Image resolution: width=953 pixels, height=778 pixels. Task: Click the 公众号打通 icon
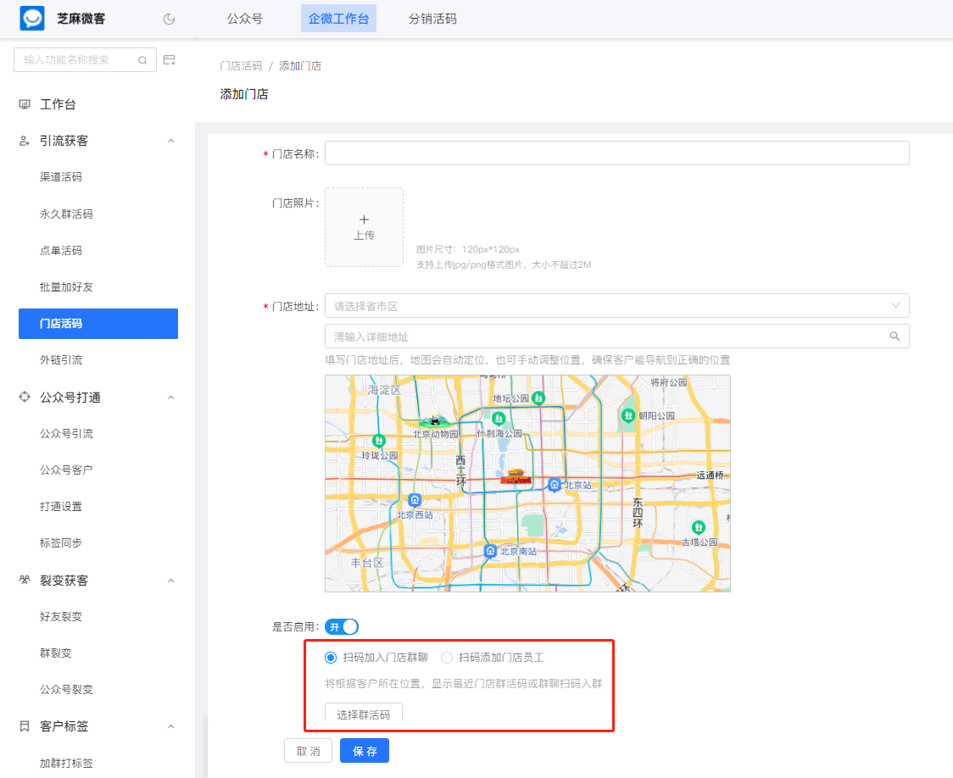pos(25,397)
